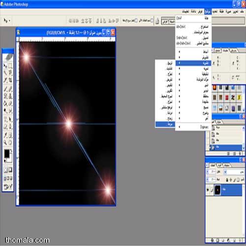Toggle the Show Bounding Box checkbox
The width and height of the screenshot is (246, 246).
coord(136,21)
